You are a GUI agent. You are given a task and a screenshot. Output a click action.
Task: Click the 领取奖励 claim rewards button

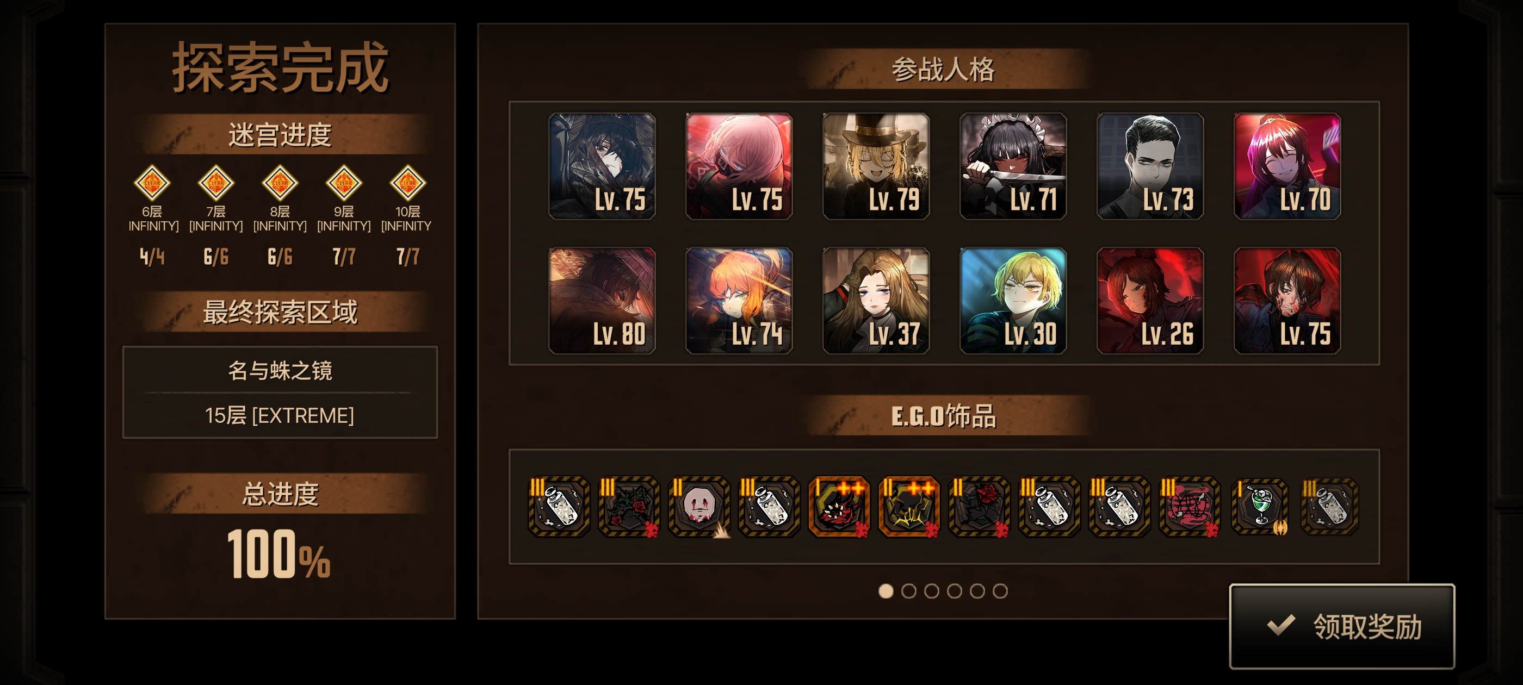click(x=1341, y=626)
